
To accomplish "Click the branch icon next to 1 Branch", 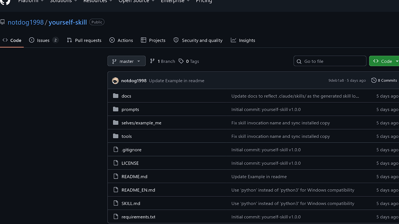I will click(152, 61).
